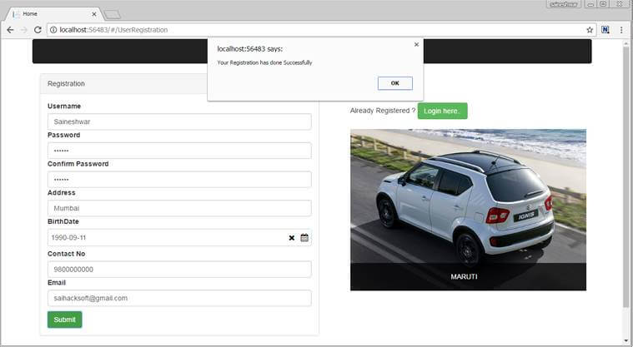
Task: Close the alert dialog with X
Action: pos(417,45)
